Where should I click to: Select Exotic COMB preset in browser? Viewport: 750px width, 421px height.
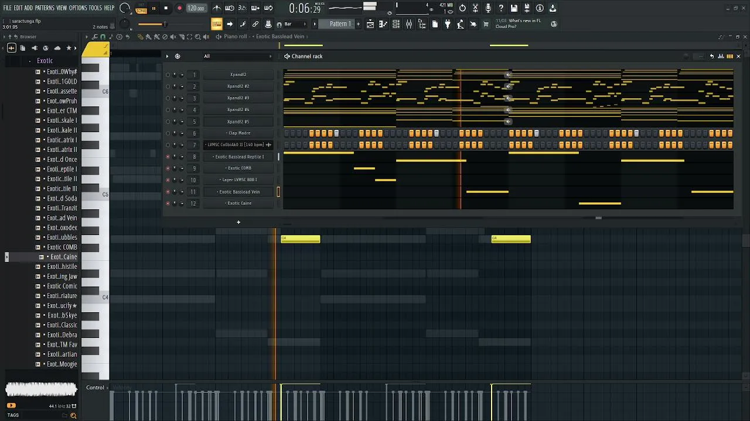[62, 247]
